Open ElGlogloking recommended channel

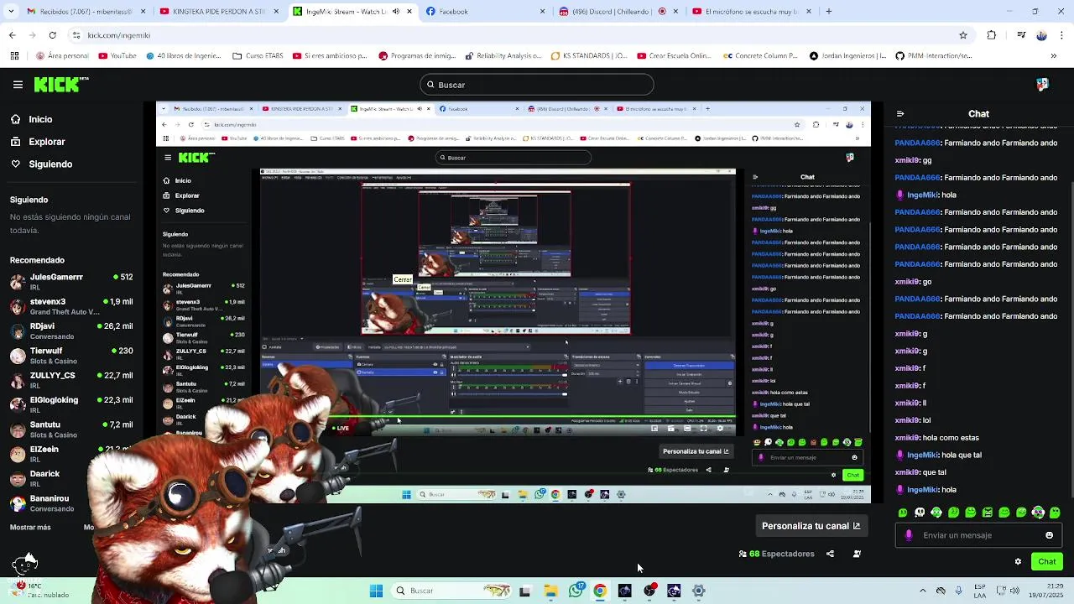click(71, 404)
